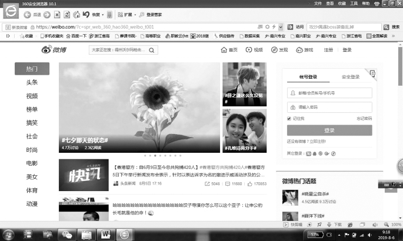Start a search with the magnifier icon in Weibo search box

[152, 50]
